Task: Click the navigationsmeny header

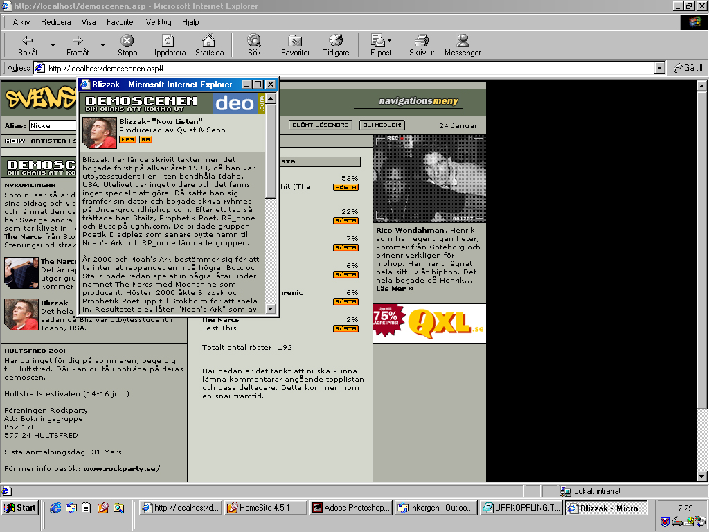Action: [x=418, y=101]
